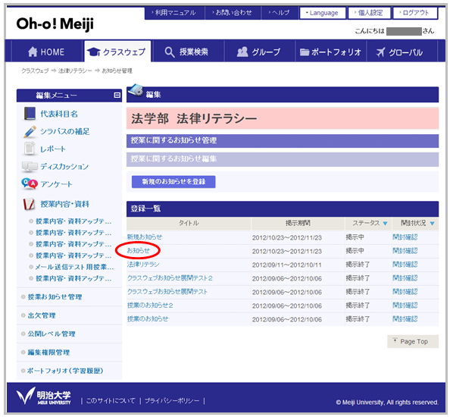Click the レポート document icon

pos(30,149)
